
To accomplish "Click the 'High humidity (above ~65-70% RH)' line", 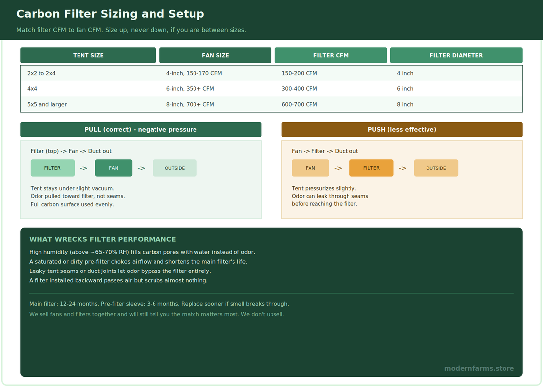I will pos(142,252).
